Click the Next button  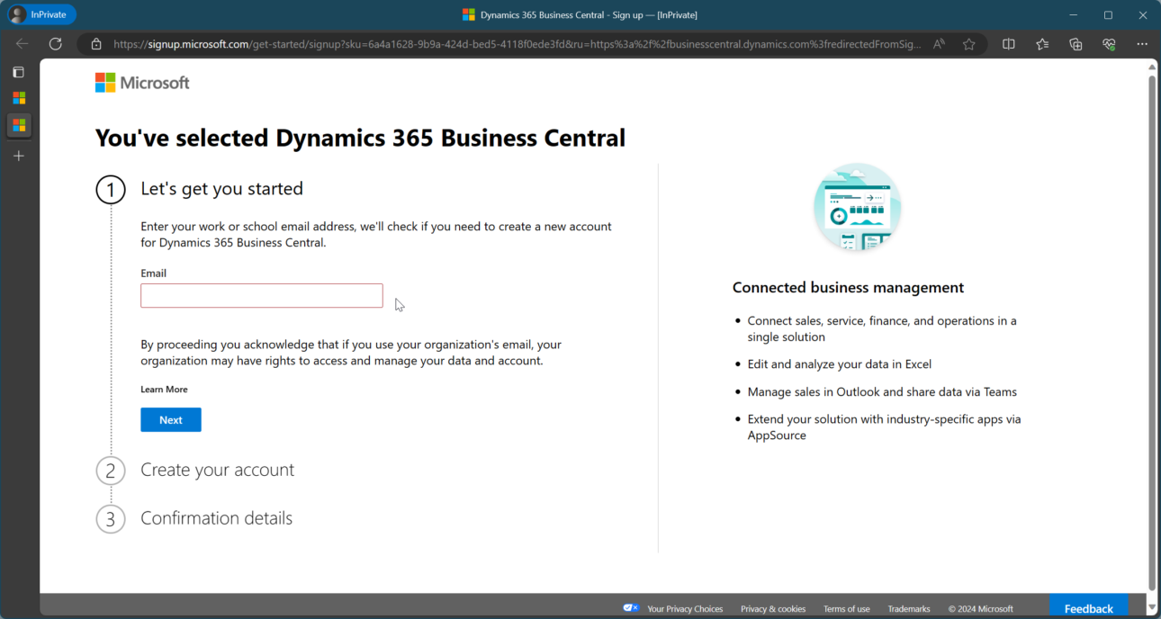tap(170, 419)
